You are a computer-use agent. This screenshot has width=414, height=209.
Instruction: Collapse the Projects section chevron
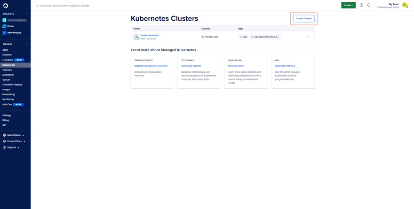(x=27, y=14)
